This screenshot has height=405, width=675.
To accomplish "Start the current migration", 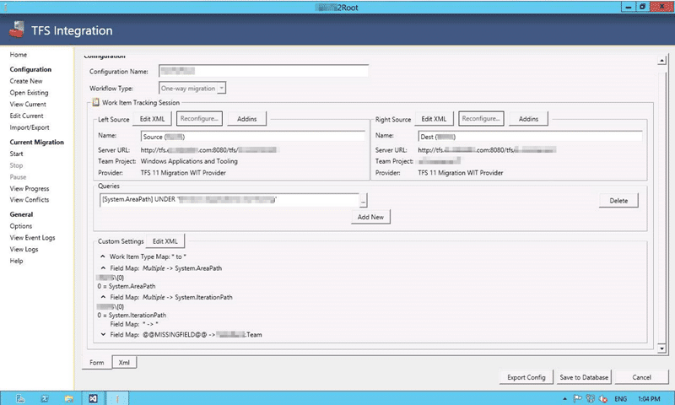I will (x=16, y=154).
